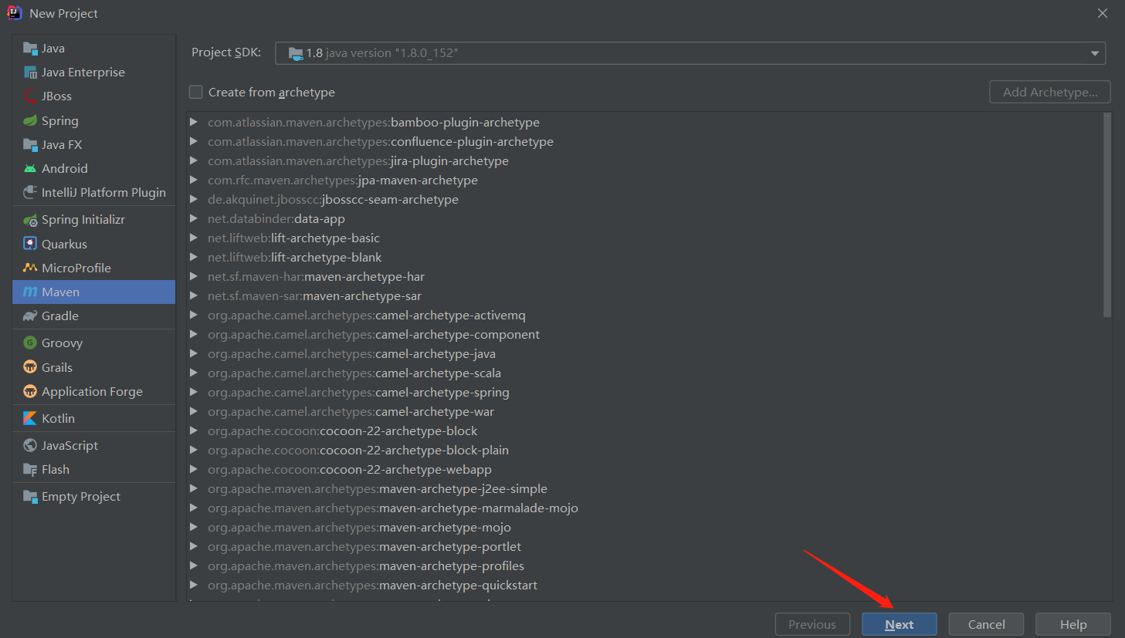The width and height of the screenshot is (1125, 638).
Task: Select Gradle project type
Action: [94, 316]
